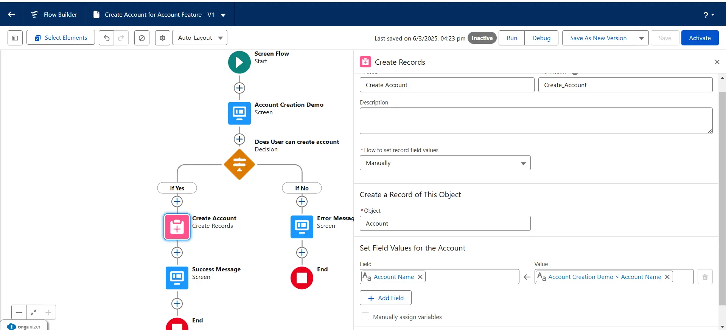Zoom out the canvas
The height and width of the screenshot is (330, 726).
[x=19, y=312]
